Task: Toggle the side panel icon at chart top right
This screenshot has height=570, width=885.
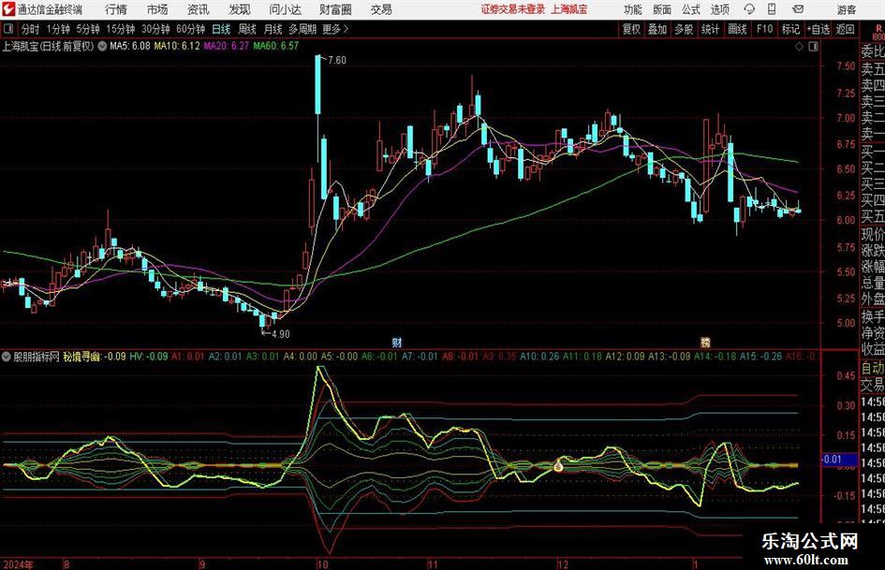Action: [x=813, y=47]
